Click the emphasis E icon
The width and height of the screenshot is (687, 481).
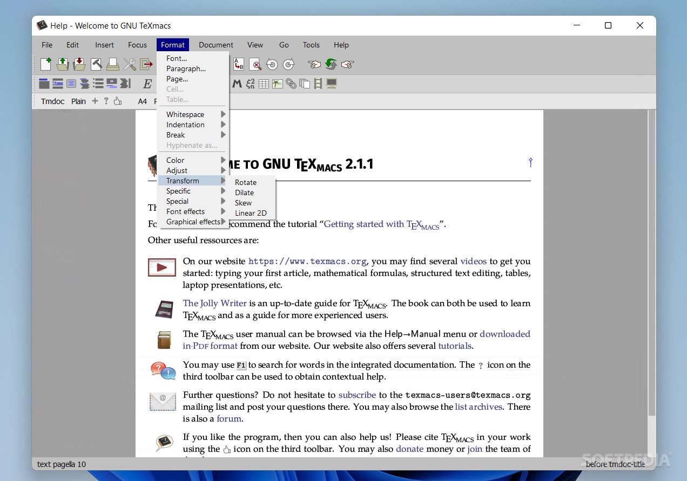[x=147, y=84]
